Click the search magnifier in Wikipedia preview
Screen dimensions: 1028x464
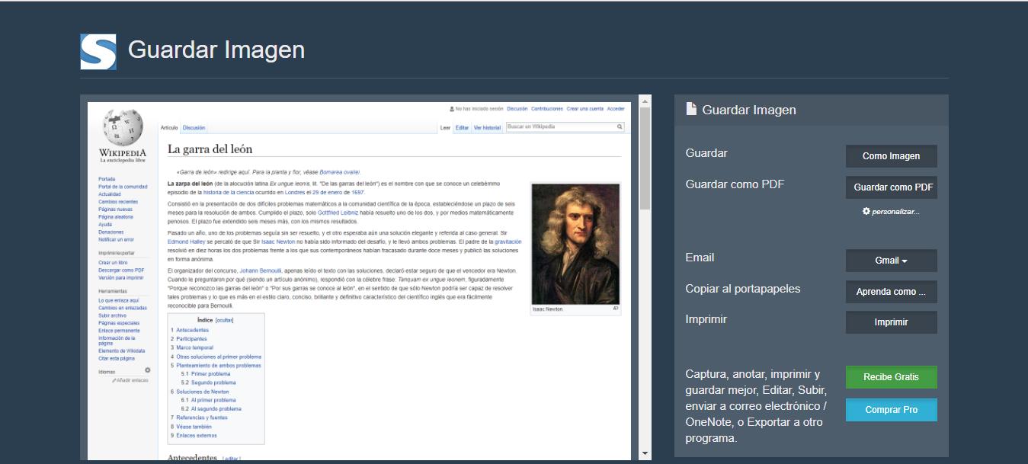[x=620, y=127]
